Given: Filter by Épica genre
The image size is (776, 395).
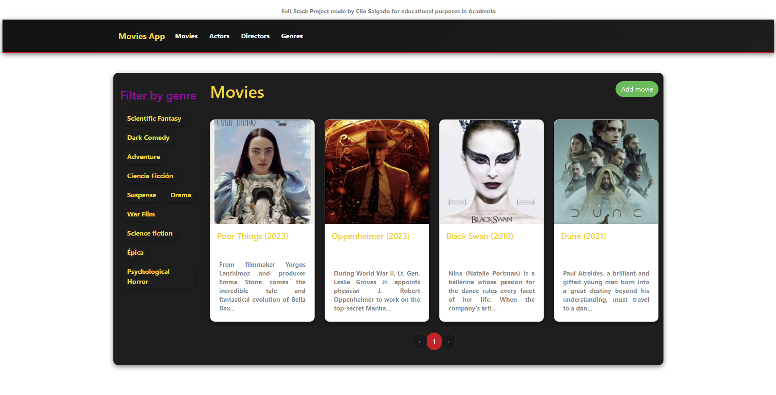Looking at the screenshot, I should click(x=135, y=253).
